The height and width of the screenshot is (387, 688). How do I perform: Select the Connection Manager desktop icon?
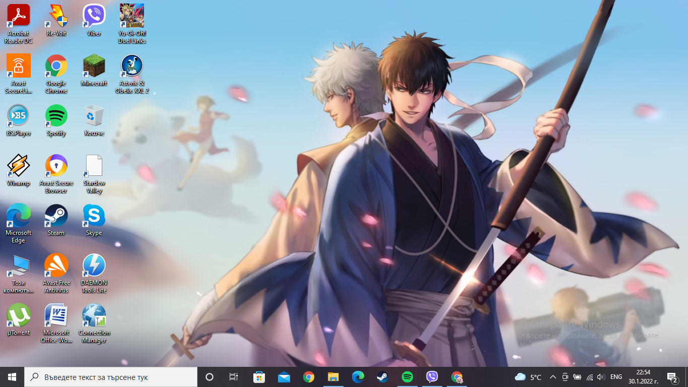pos(94,323)
